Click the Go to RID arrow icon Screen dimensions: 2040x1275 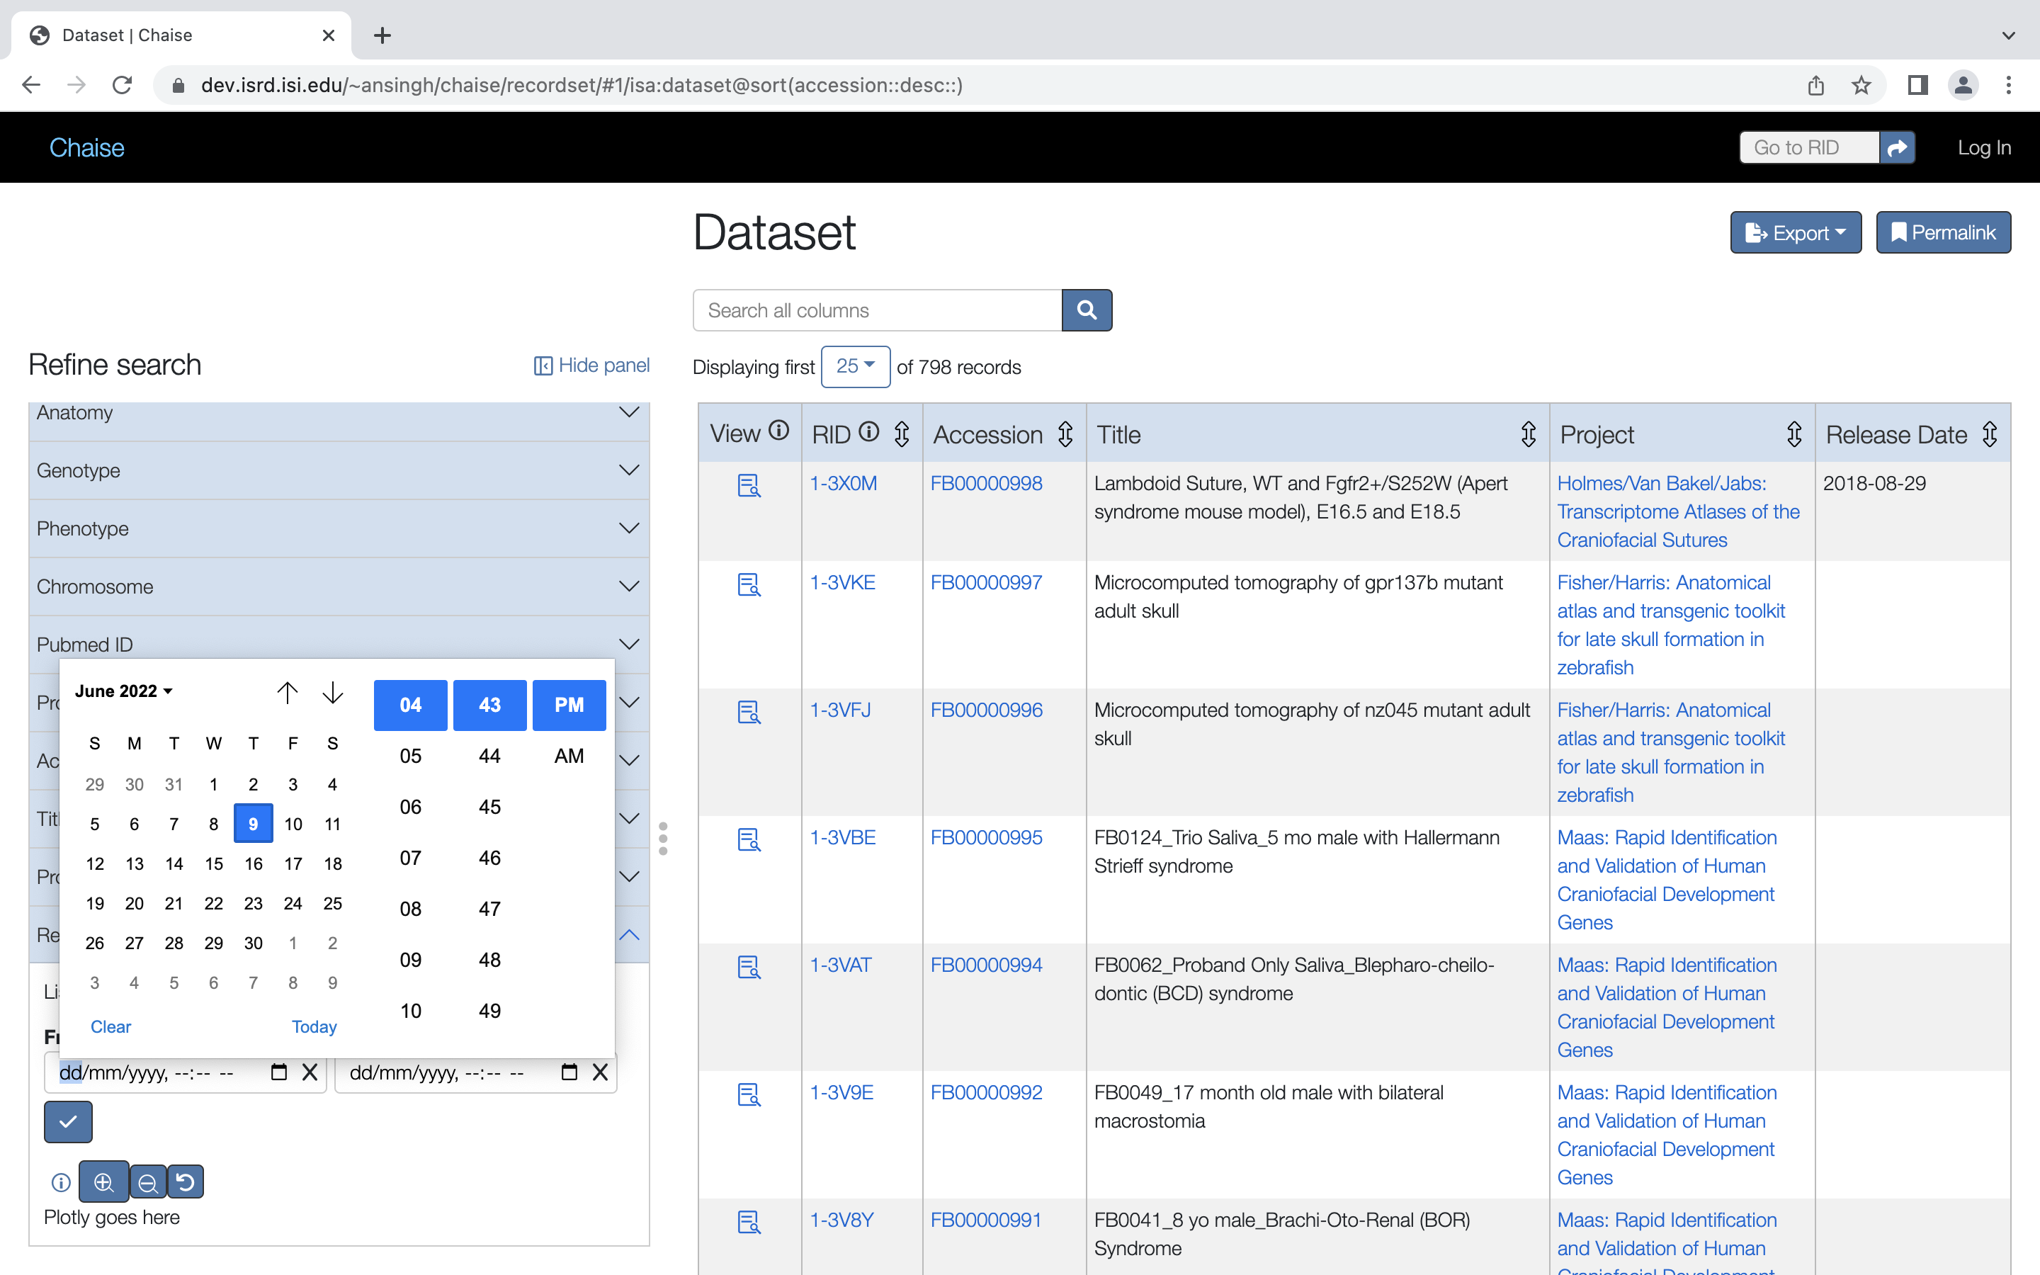coord(1897,147)
